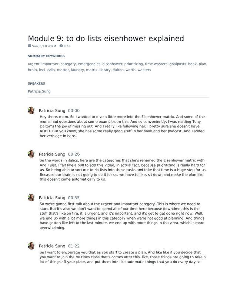
Task: Jump to timestamp 01:22
Action: 74,246
